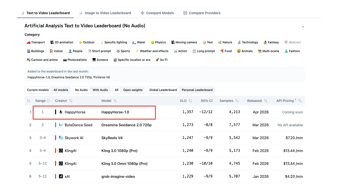Viewport: 338px width, 190px height.
Task: Click the Skywork AI logo icon
Action: (61, 138)
